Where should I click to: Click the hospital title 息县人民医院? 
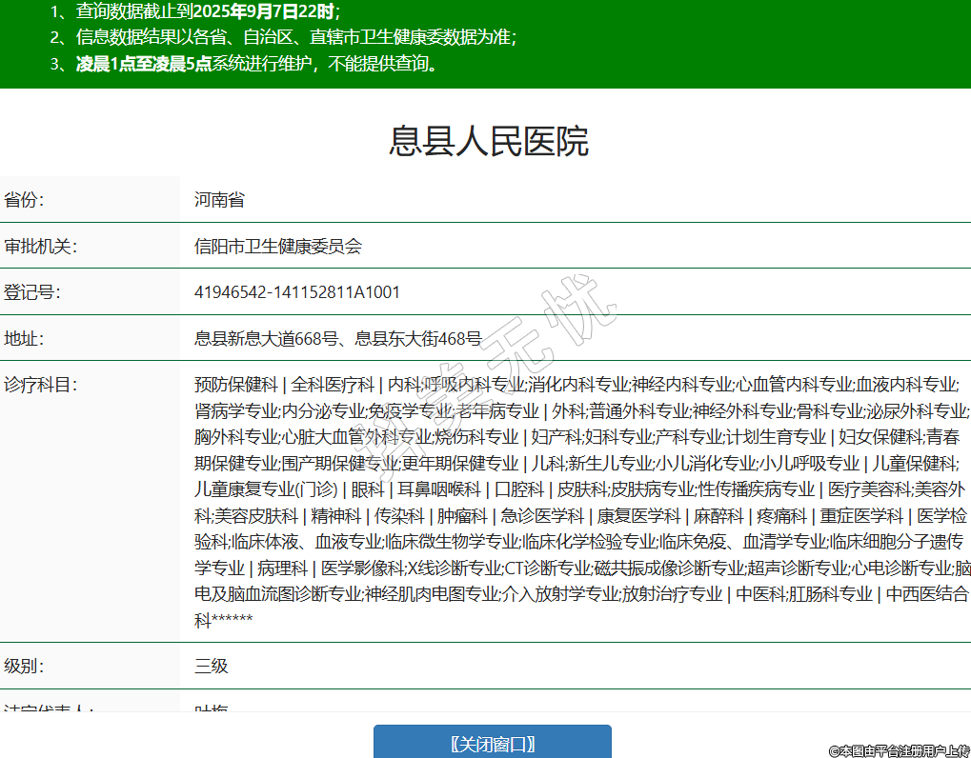tap(488, 141)
